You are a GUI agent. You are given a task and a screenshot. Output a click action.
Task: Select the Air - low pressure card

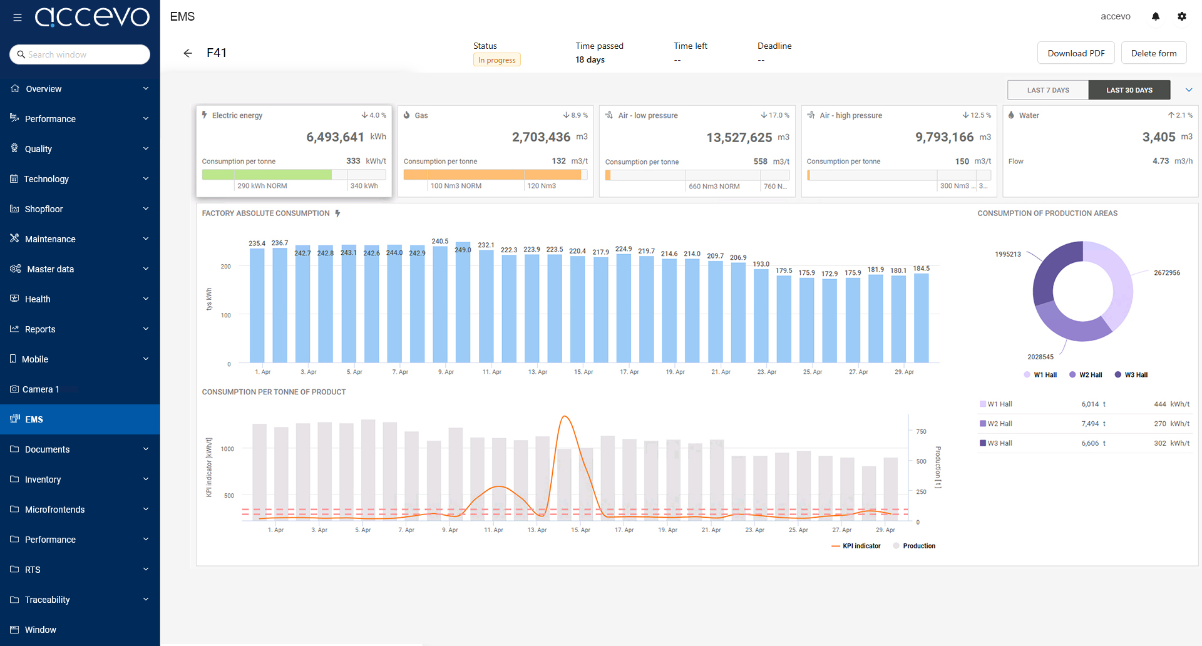[697, 151]
